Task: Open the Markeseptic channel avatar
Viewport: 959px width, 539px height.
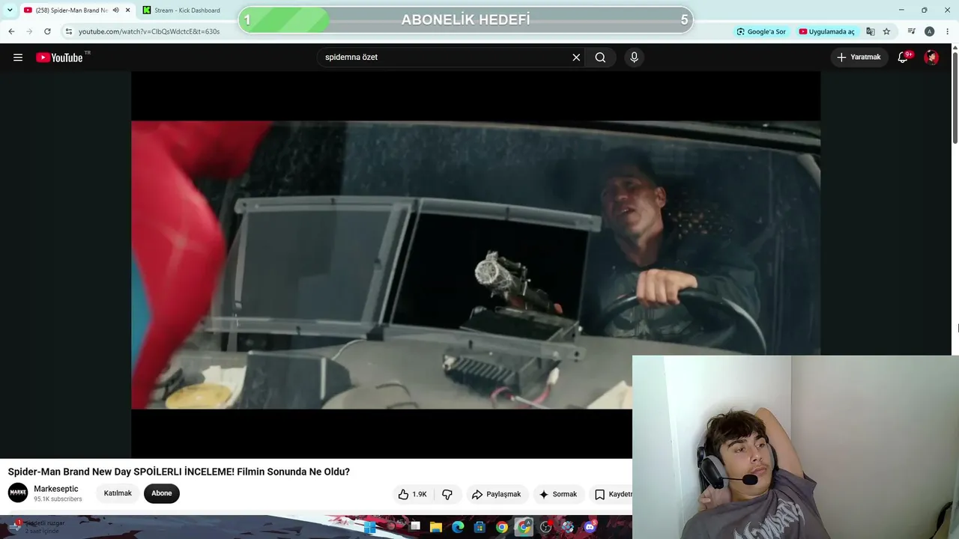Action: [x=18, y=493]
